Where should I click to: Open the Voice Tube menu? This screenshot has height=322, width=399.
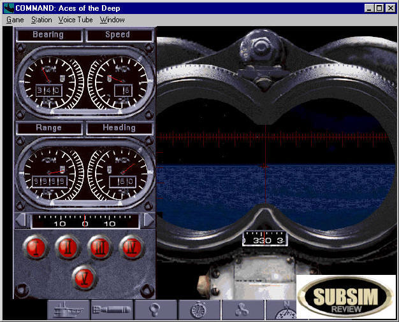(x=75, y=20)
